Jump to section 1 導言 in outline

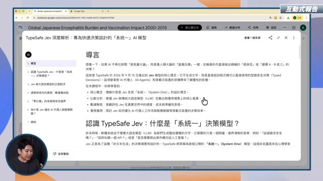click(x=51, y=64)
